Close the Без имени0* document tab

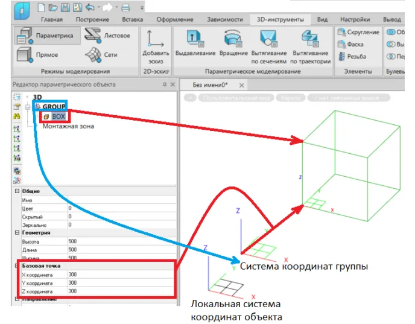coord(241,85)
